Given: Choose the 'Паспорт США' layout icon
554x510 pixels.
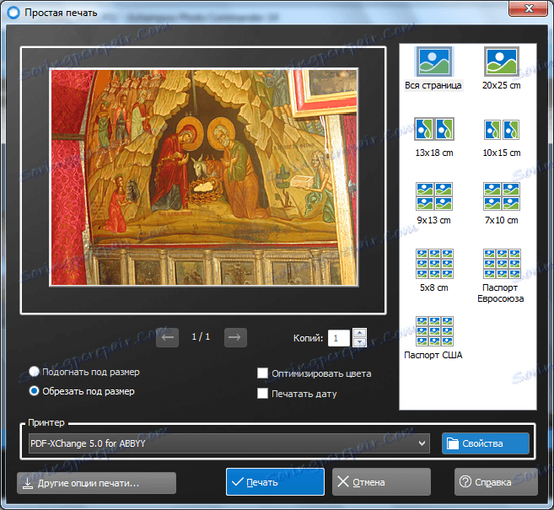Looking at the screenshot, I should click(x=434, y=331).
